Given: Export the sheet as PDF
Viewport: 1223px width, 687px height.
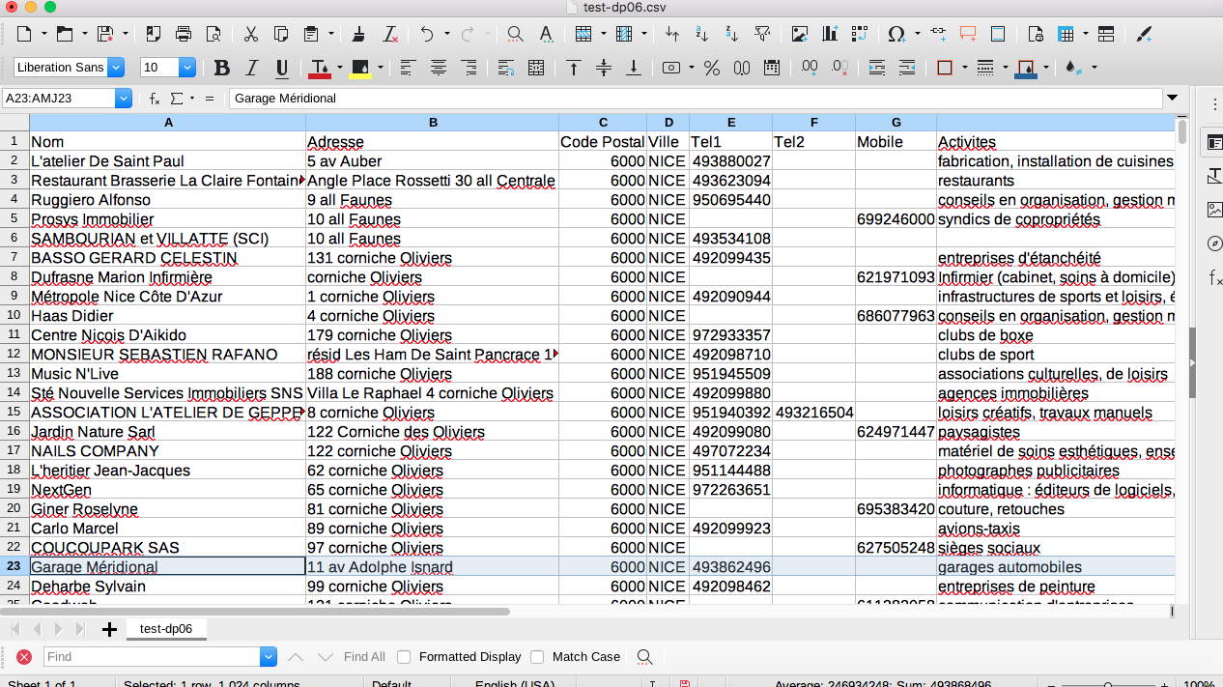Looking at the screenshot, I should tap(154, 35).
